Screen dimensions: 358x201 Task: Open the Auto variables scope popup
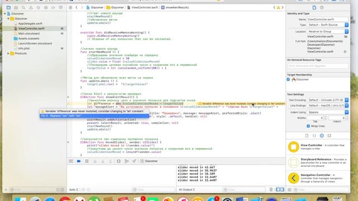(x=74, y=190)
